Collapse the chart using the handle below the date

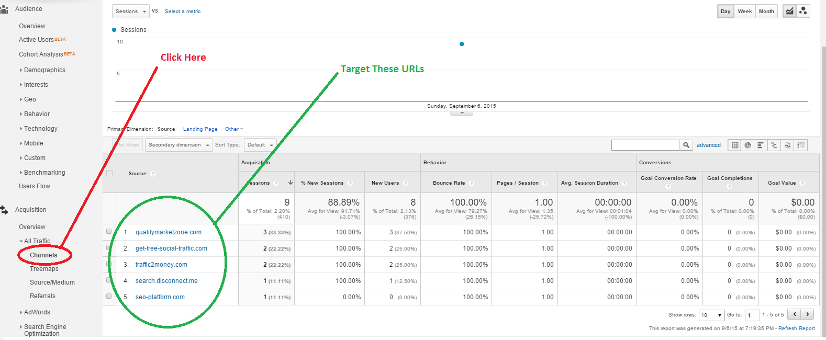(x=462, y=113)
